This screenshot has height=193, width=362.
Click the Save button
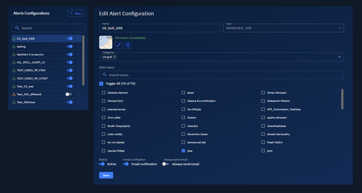[106, 175]
